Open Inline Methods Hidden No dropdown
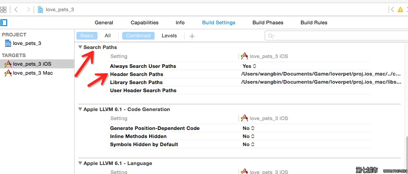This screenshot has width=408, height=174. (248, 136)
